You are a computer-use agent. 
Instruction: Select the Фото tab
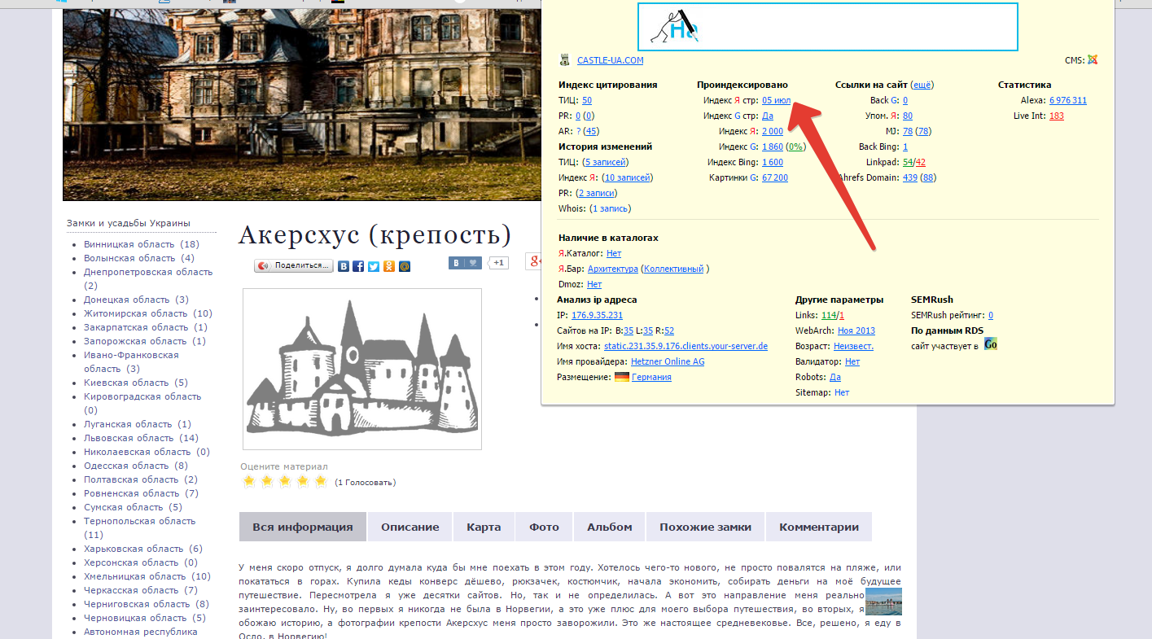coord(544,527)
